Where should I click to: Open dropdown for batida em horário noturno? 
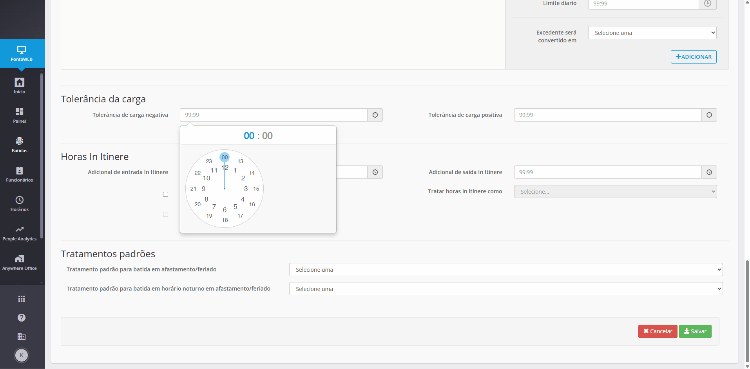[506, 289]
